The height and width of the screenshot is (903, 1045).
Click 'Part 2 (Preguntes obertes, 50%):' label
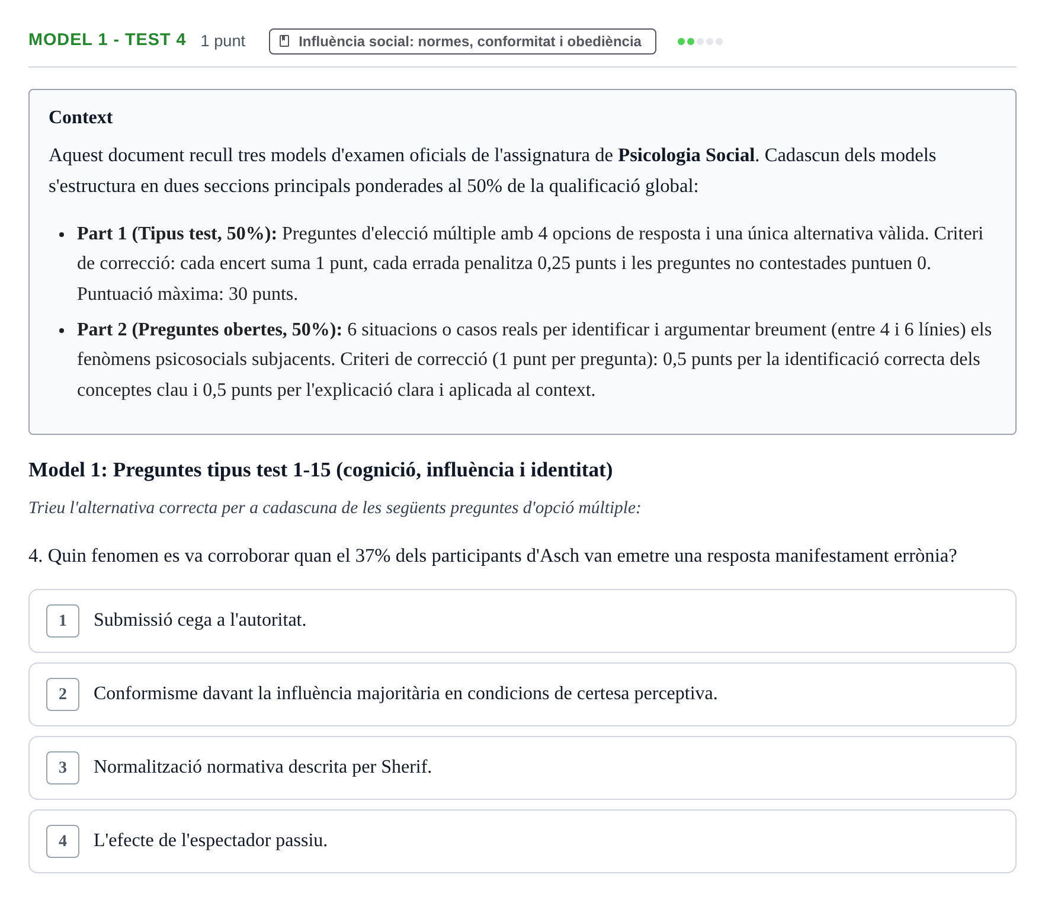point(209,329)
